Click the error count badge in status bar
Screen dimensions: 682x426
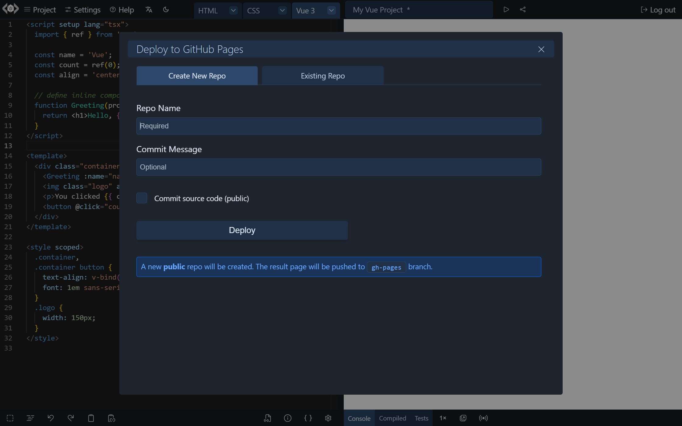pos(442,418)
